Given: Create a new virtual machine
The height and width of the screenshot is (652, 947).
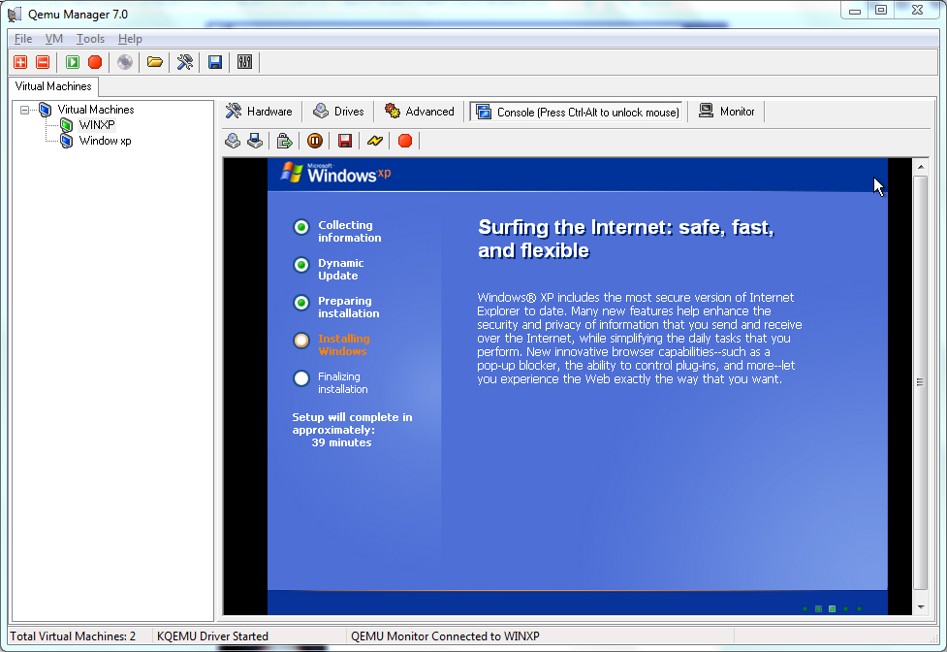Looking at the screenshot, I should (19, 61).
